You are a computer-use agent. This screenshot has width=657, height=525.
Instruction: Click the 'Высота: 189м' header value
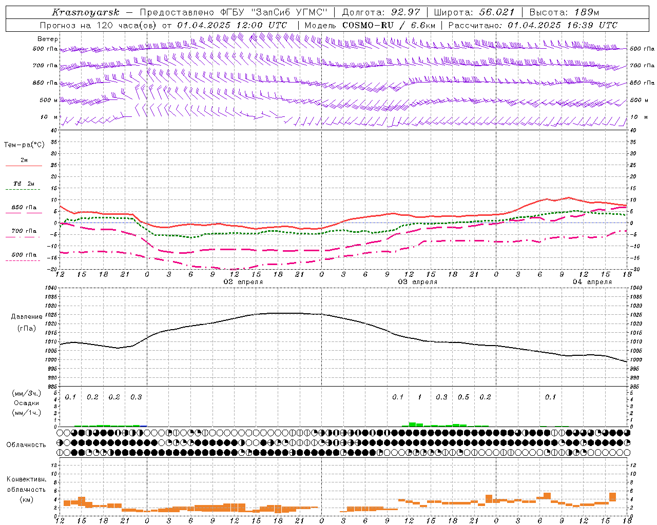pyautogui.click(x=564, y=12)
